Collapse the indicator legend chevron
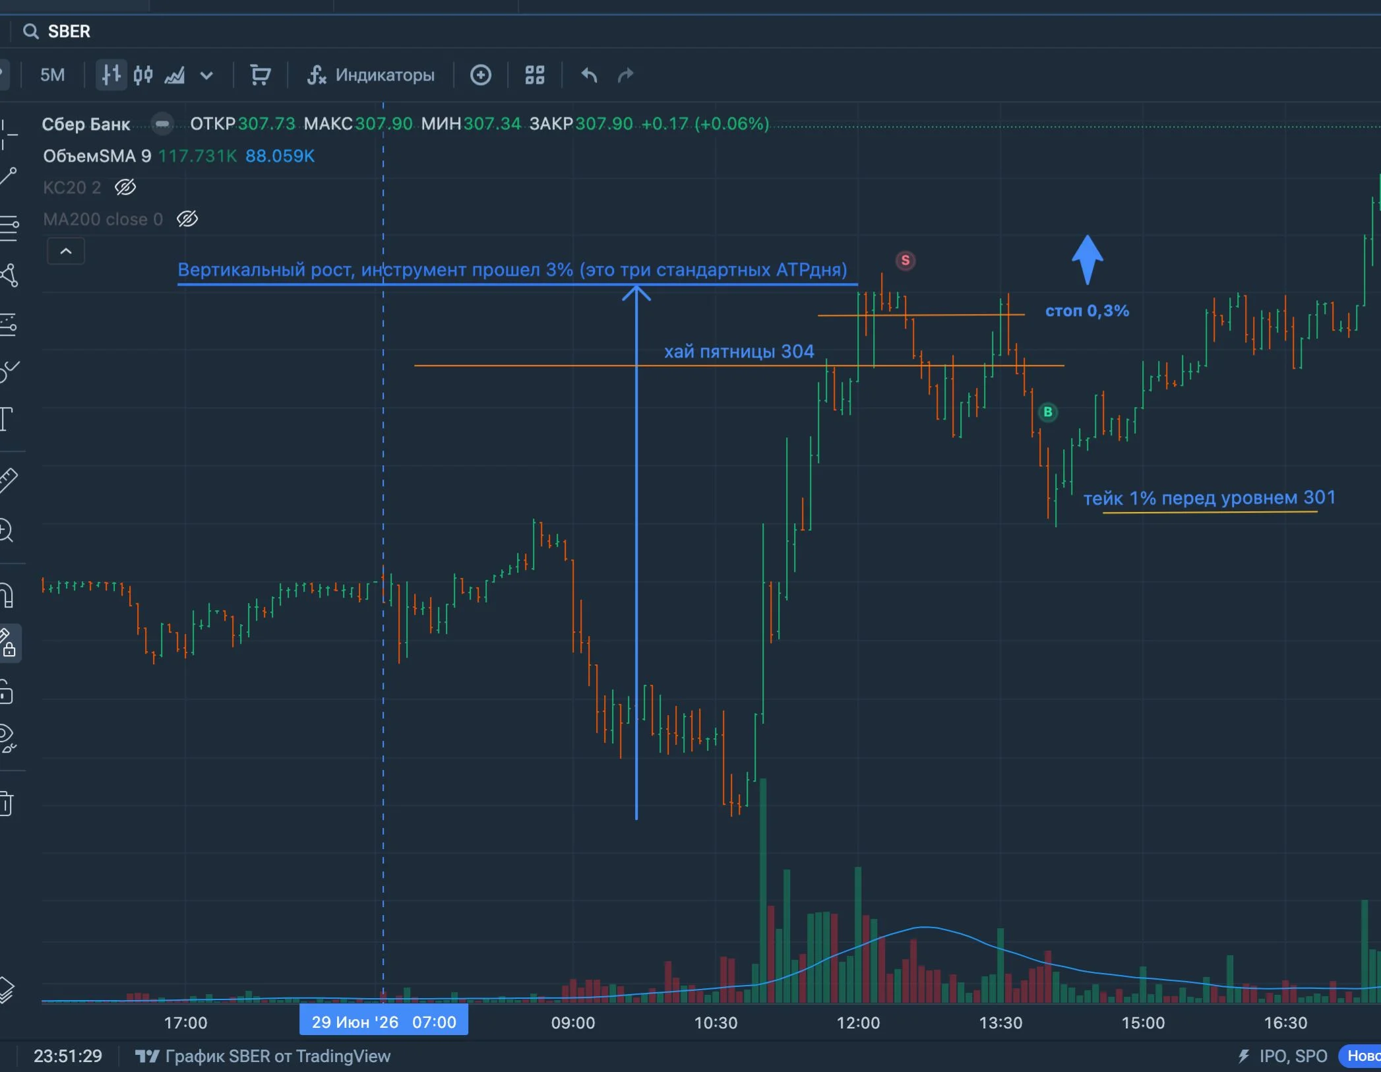This screenshot has width=1381, height=1072. pyautogui.click(x=66, y=251)
